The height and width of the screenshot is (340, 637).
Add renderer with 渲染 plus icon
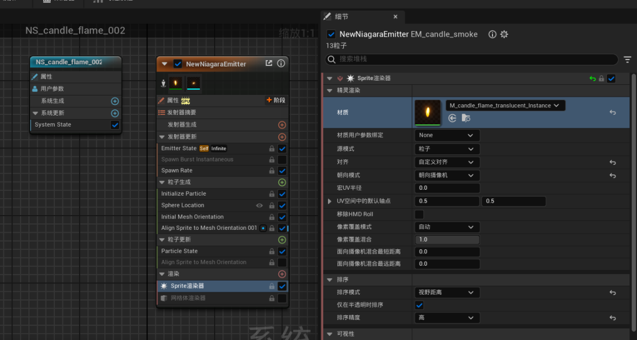[282, 274]
